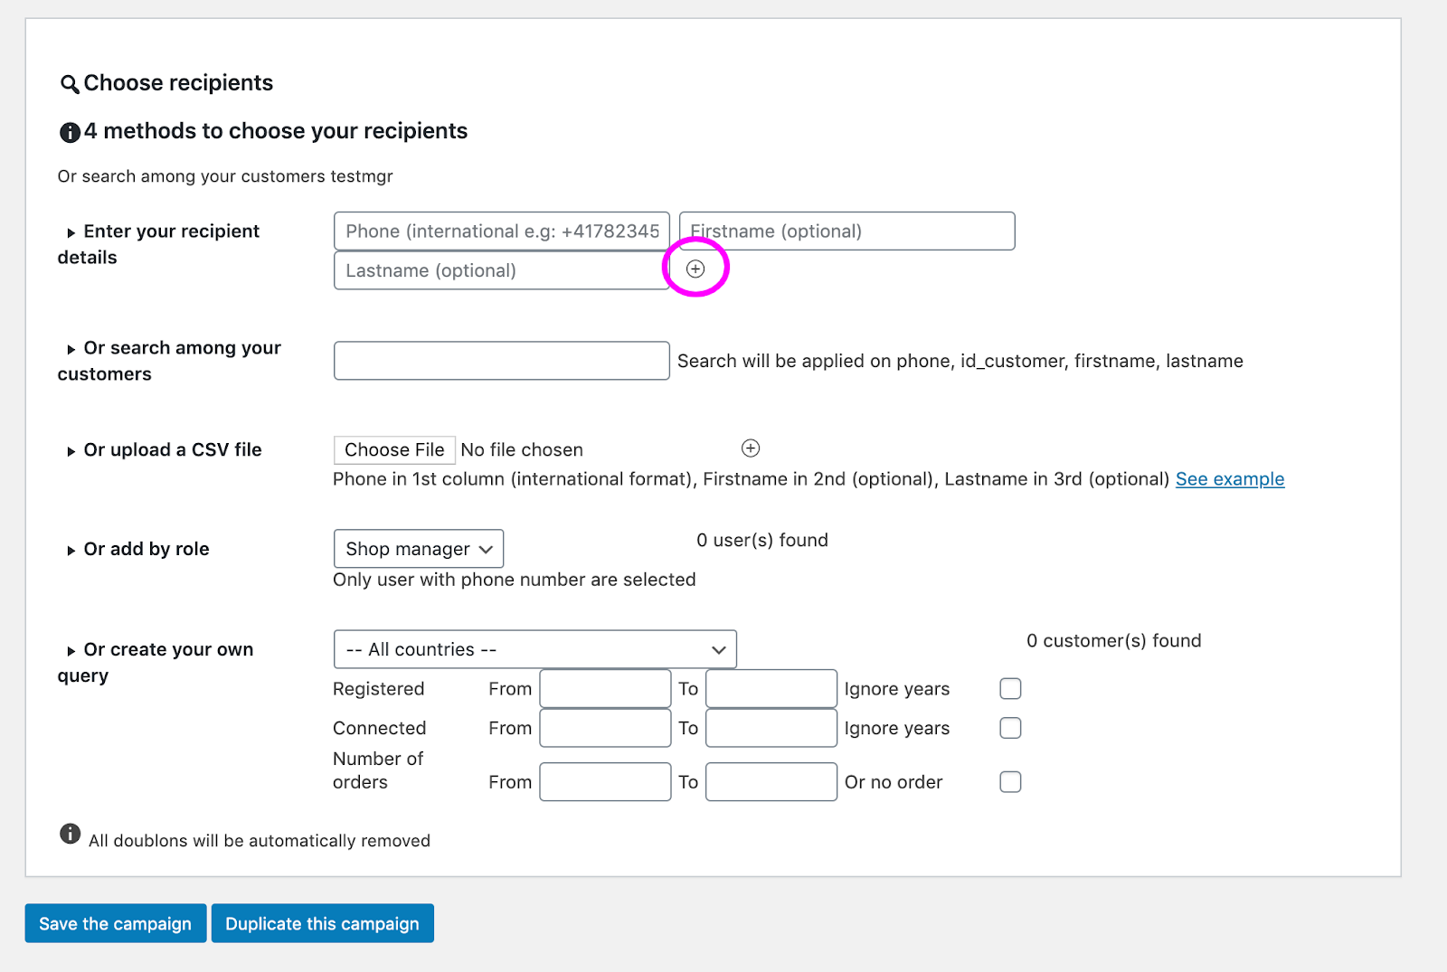Click the Choose File button
Viewport: 1447px width, 972px height.
[394, 449]
